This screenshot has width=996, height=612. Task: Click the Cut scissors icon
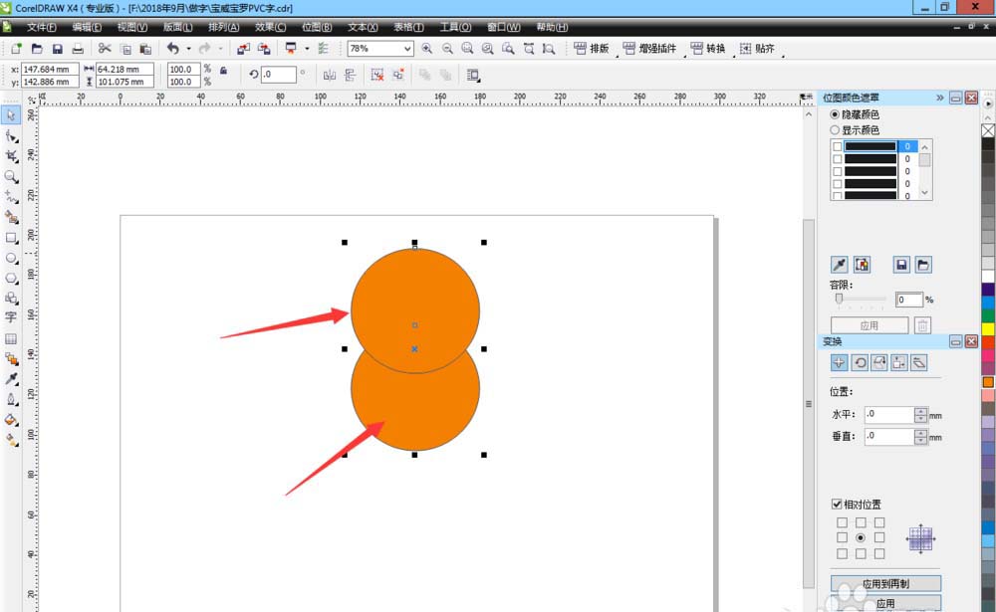coord(105,48)
